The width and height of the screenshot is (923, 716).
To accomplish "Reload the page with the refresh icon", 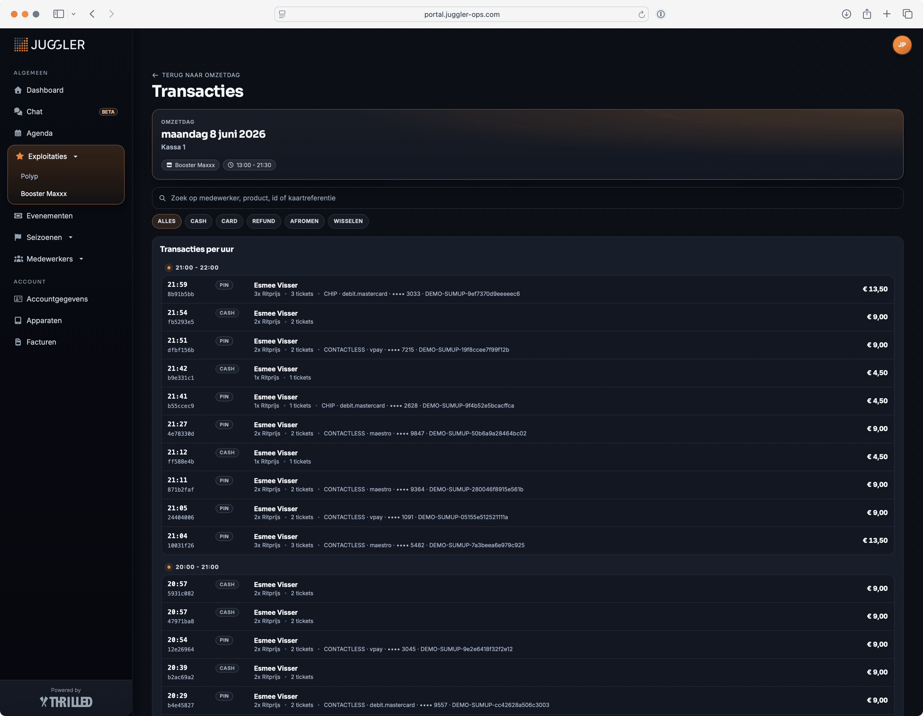I will tap(642, 14).
